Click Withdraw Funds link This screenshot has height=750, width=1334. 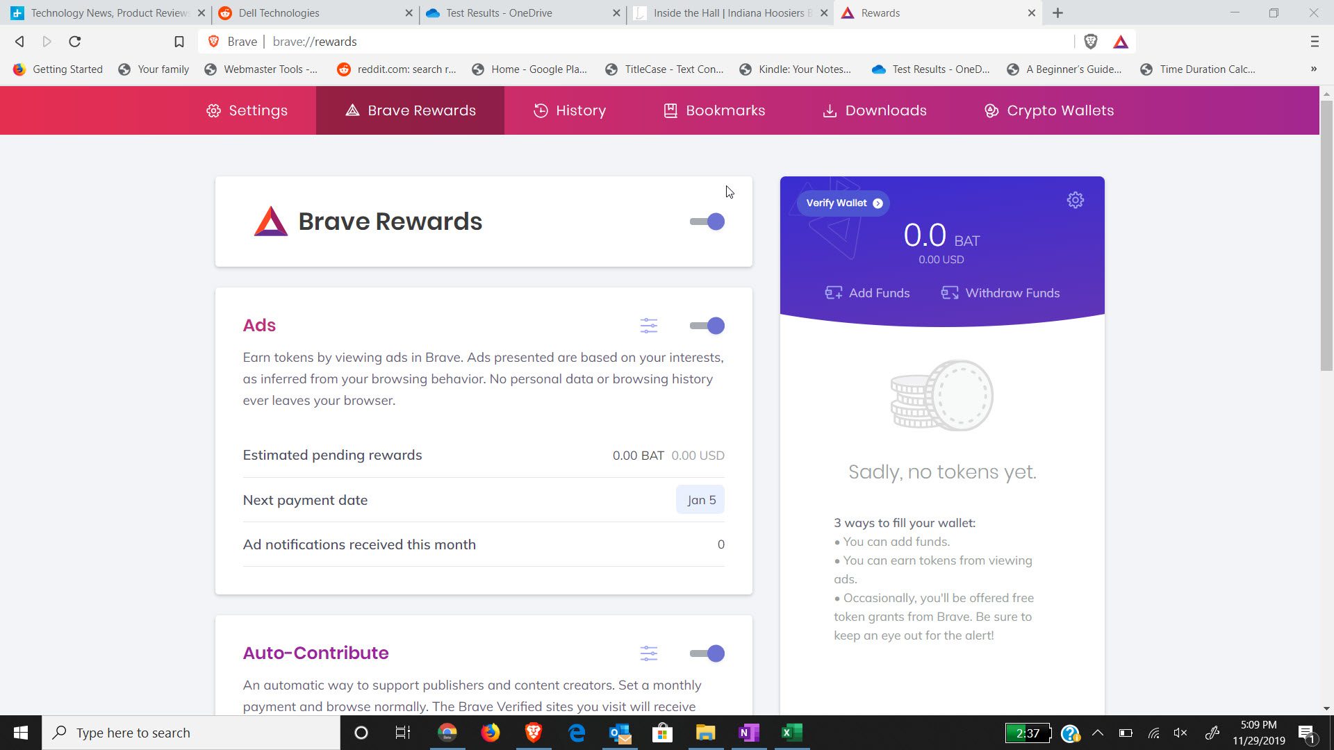point(1000,293)
